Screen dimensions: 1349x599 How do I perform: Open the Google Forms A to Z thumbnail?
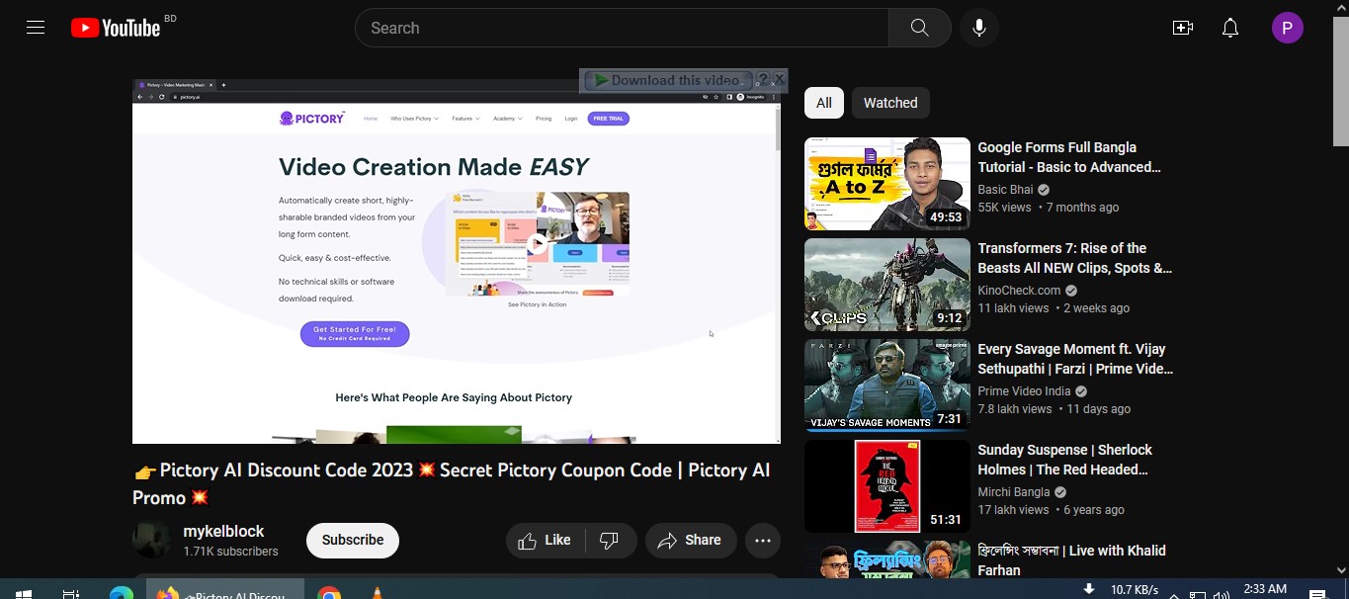pyautogui.click(x=887, y=184)
